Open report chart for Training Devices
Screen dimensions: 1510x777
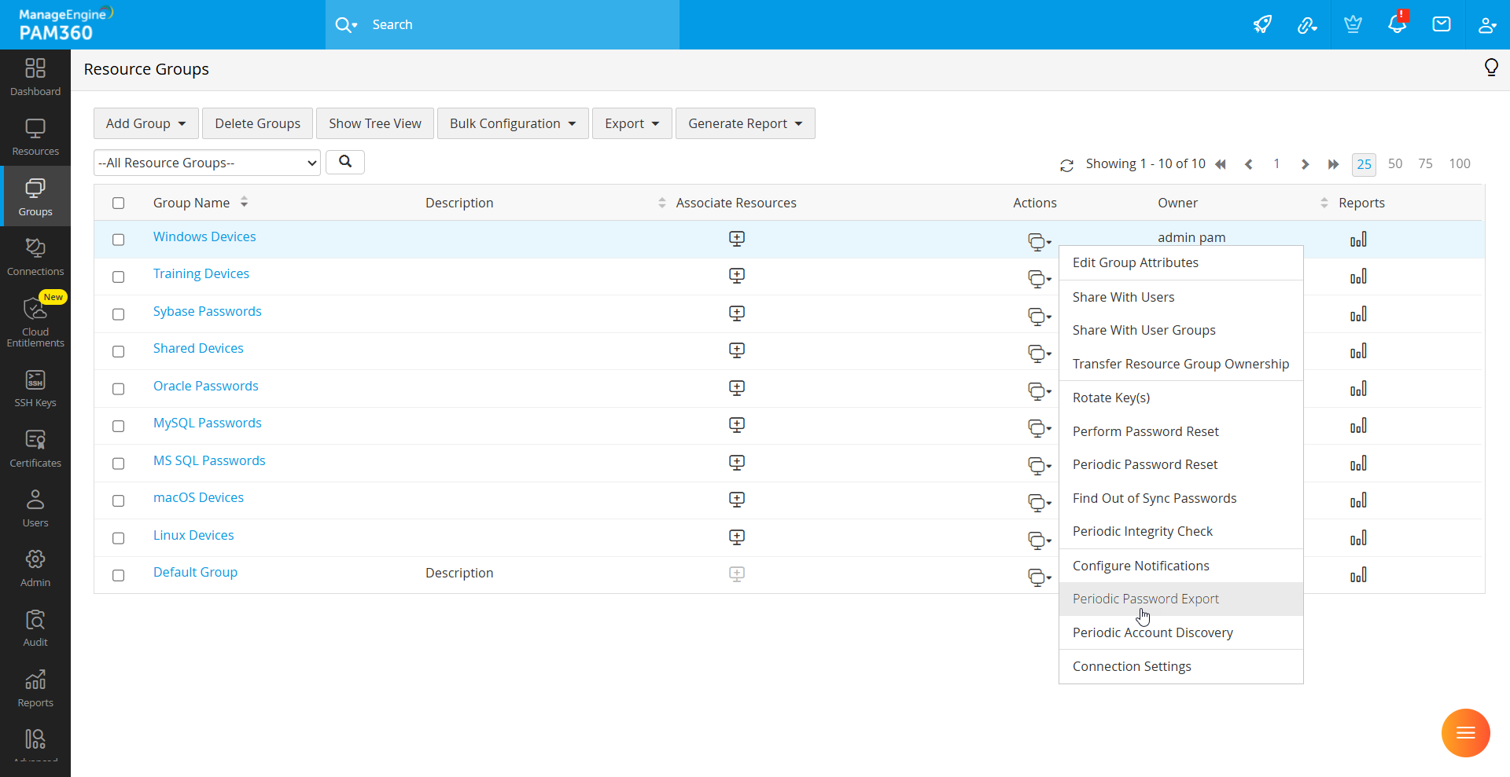coord(1358,277)
